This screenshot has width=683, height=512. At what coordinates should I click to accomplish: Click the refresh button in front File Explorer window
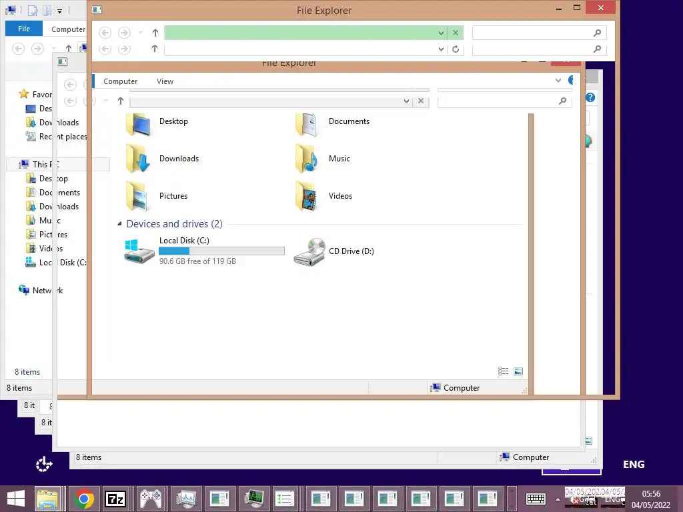click(455, 49)
